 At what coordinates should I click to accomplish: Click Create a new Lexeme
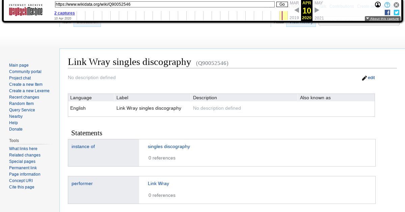tap(29, 91)
